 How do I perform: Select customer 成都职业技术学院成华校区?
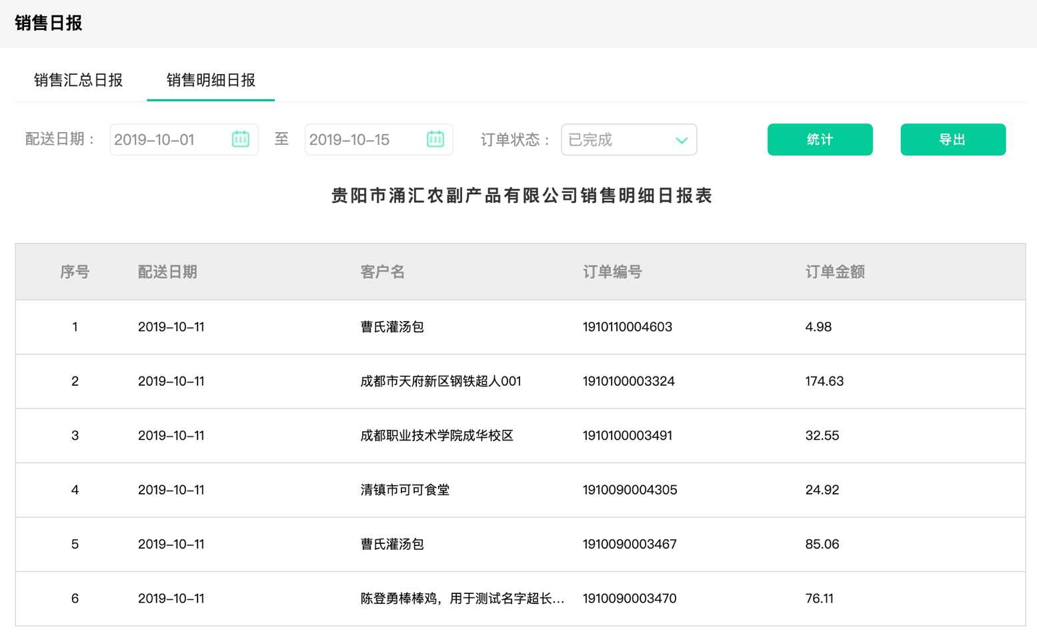click(436, 436)
